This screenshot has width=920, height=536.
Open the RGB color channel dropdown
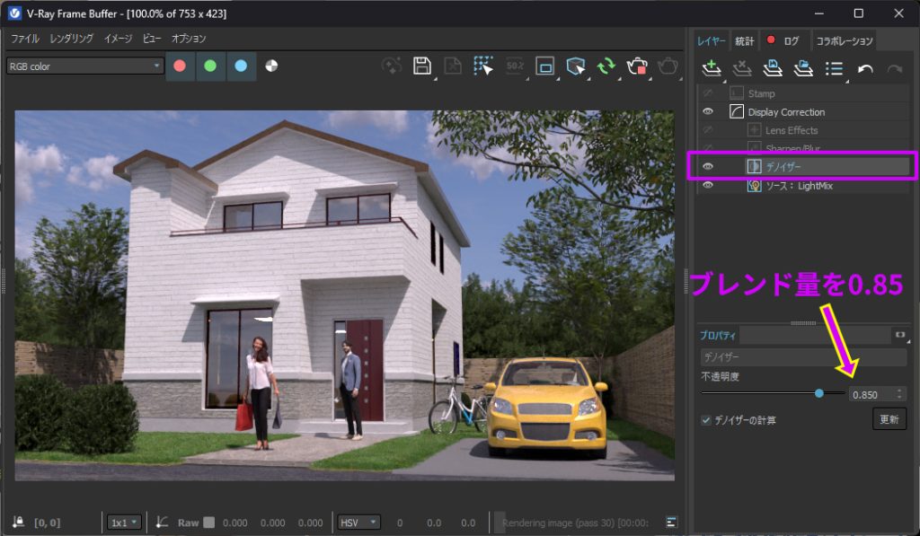tap(84, 66)
